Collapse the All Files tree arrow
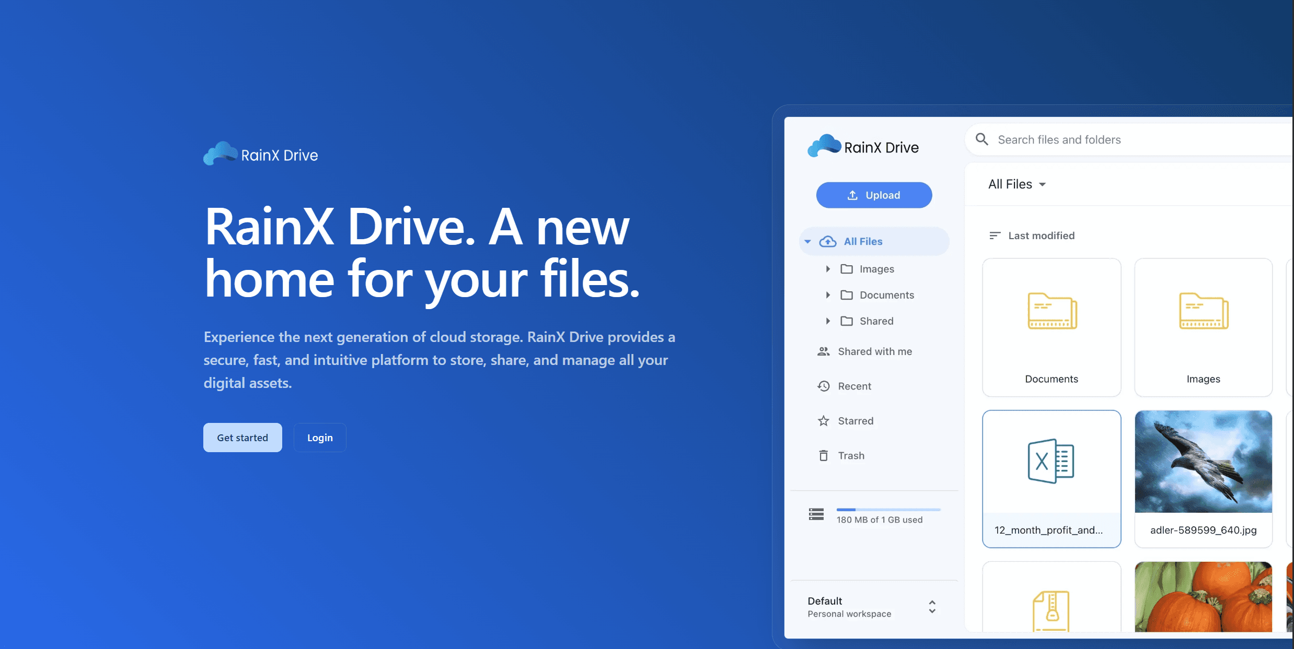Viewport: 1294px width, 649px height. click(x=808, y=242)
